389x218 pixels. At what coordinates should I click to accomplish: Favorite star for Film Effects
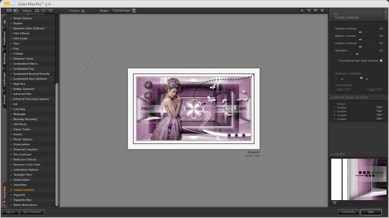point(11,33)
